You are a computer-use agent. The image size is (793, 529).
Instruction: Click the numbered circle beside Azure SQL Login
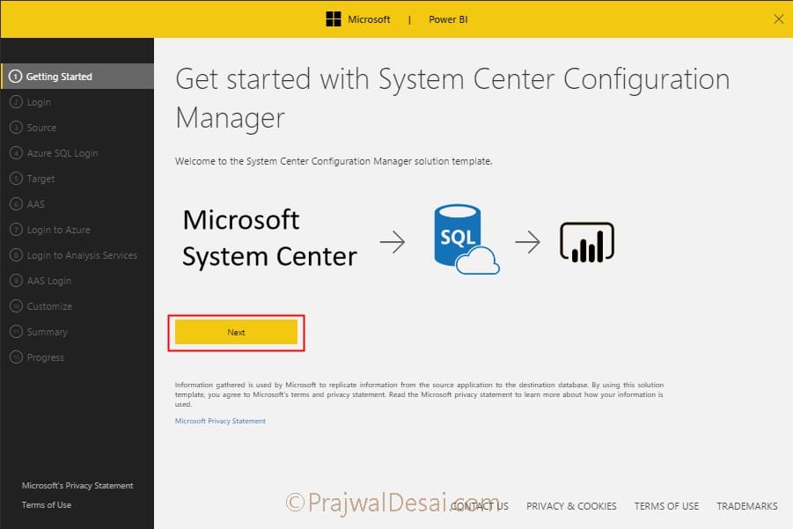(16, 153)
